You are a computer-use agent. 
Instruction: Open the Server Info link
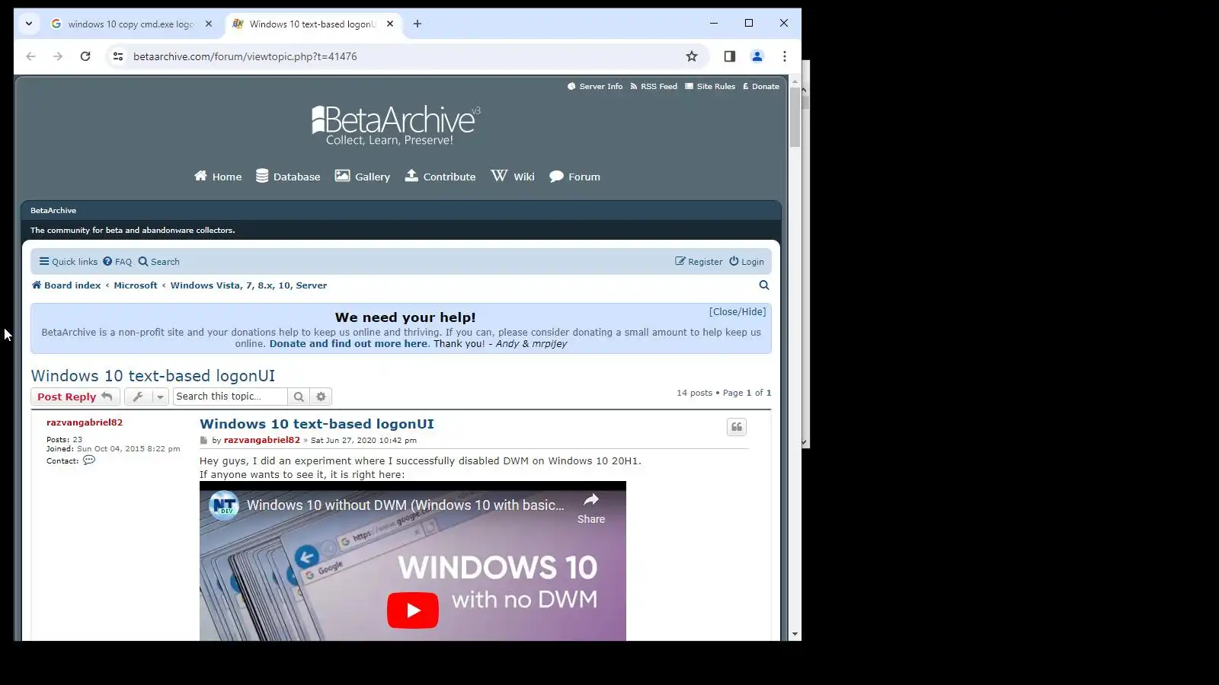595,87
